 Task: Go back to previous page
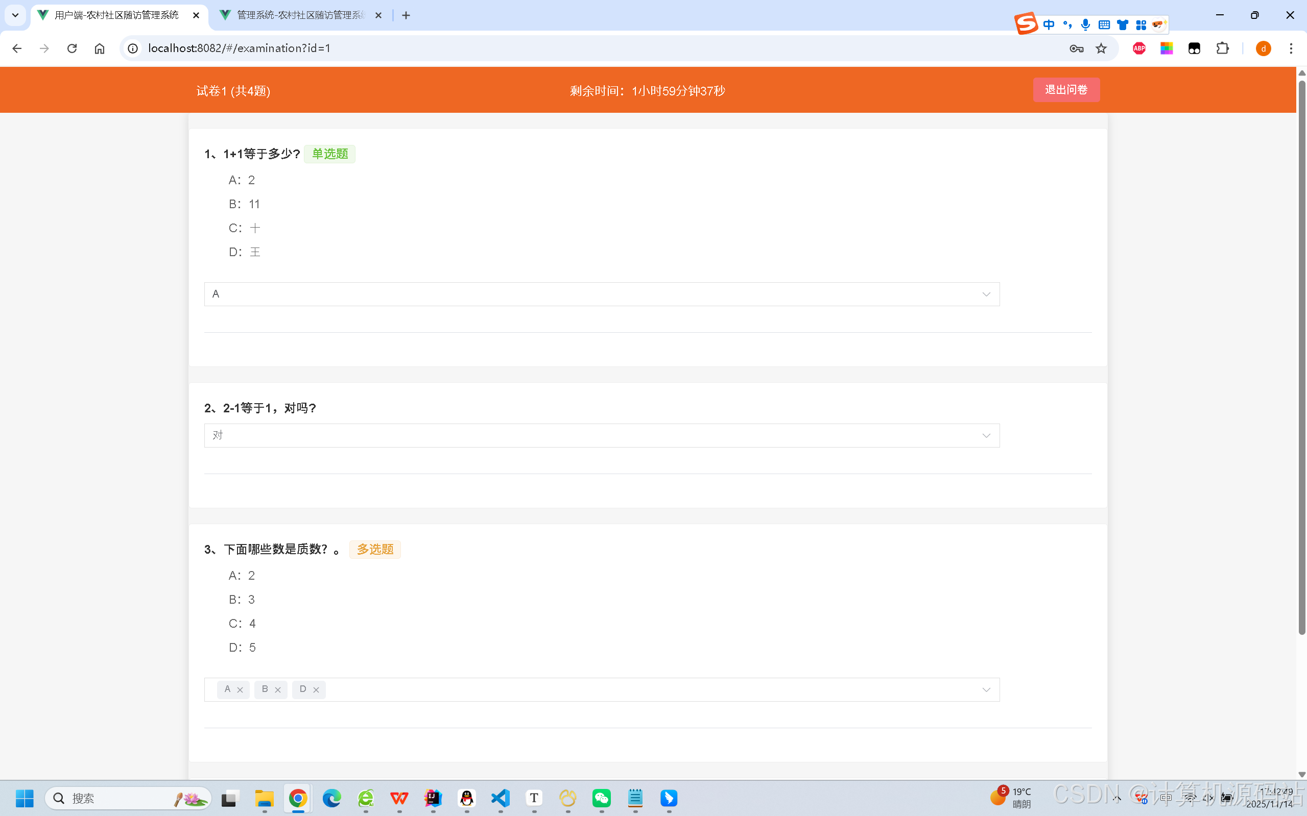click(x=17, y=48)
